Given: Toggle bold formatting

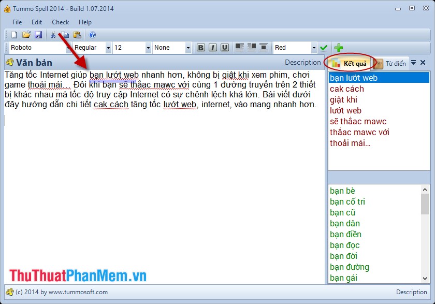Looking at the screenshot, I should 200,48.
